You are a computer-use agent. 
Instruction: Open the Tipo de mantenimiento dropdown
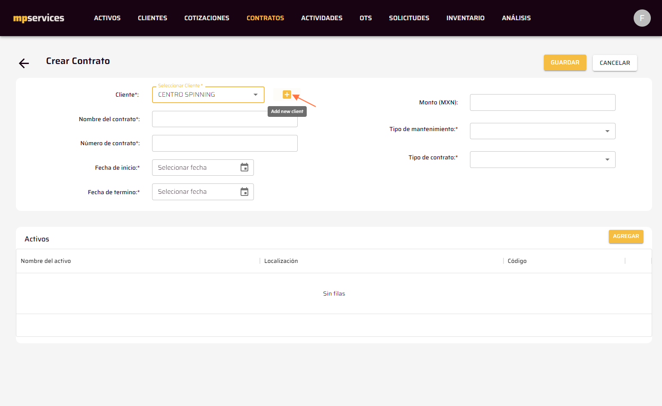pos(542,131)
